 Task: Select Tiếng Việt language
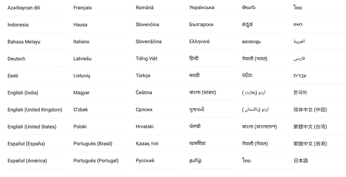tap(146, 59)
